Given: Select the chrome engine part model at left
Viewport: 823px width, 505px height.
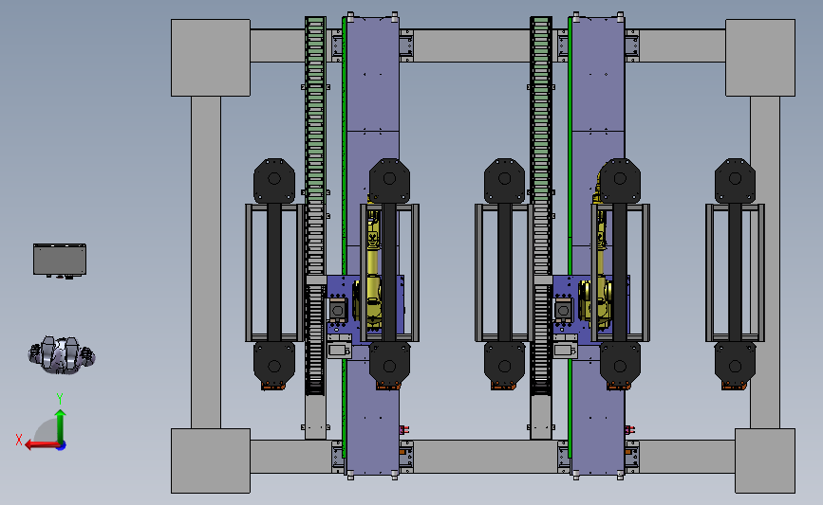Looking at the screenshot, I should tap(62, 354).
